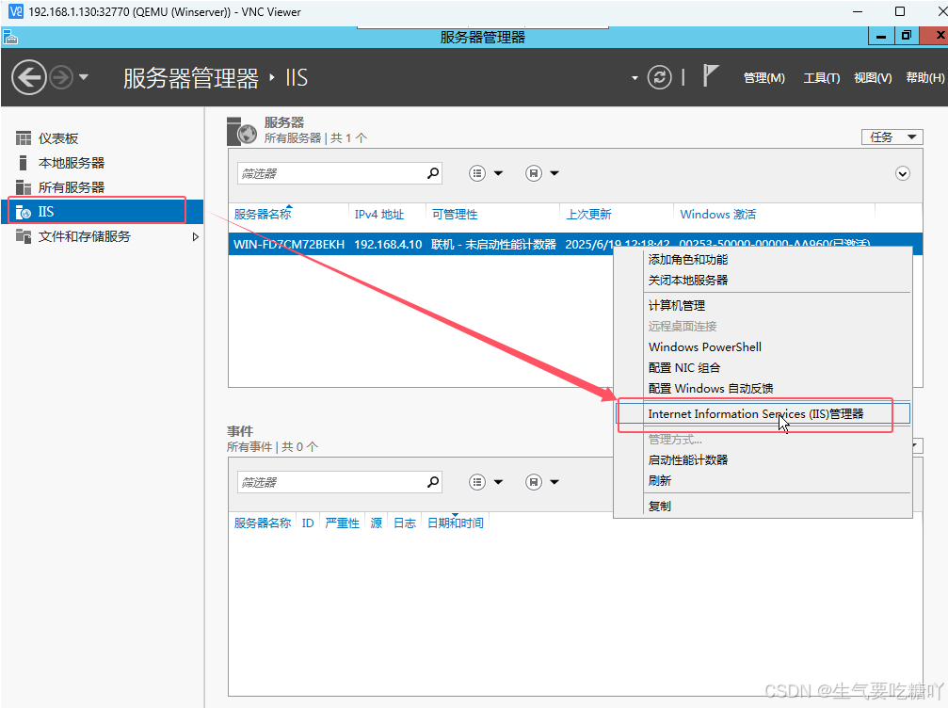The width and height of the screenshot is (948, 708).
Task: Open dropdown beside events criteria icon
Action: 498,482
